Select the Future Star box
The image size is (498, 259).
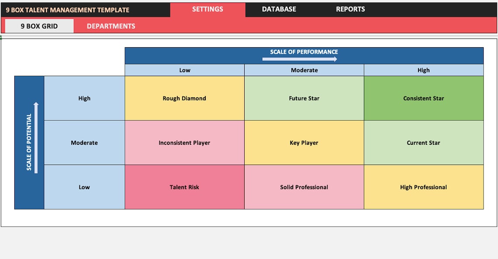point(304,98)
